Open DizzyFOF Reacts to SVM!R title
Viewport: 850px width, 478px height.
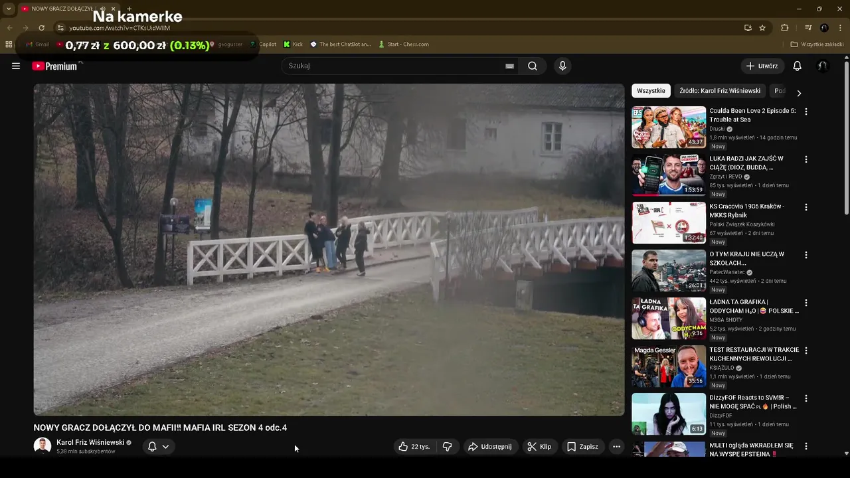click(x=752, y=402)
